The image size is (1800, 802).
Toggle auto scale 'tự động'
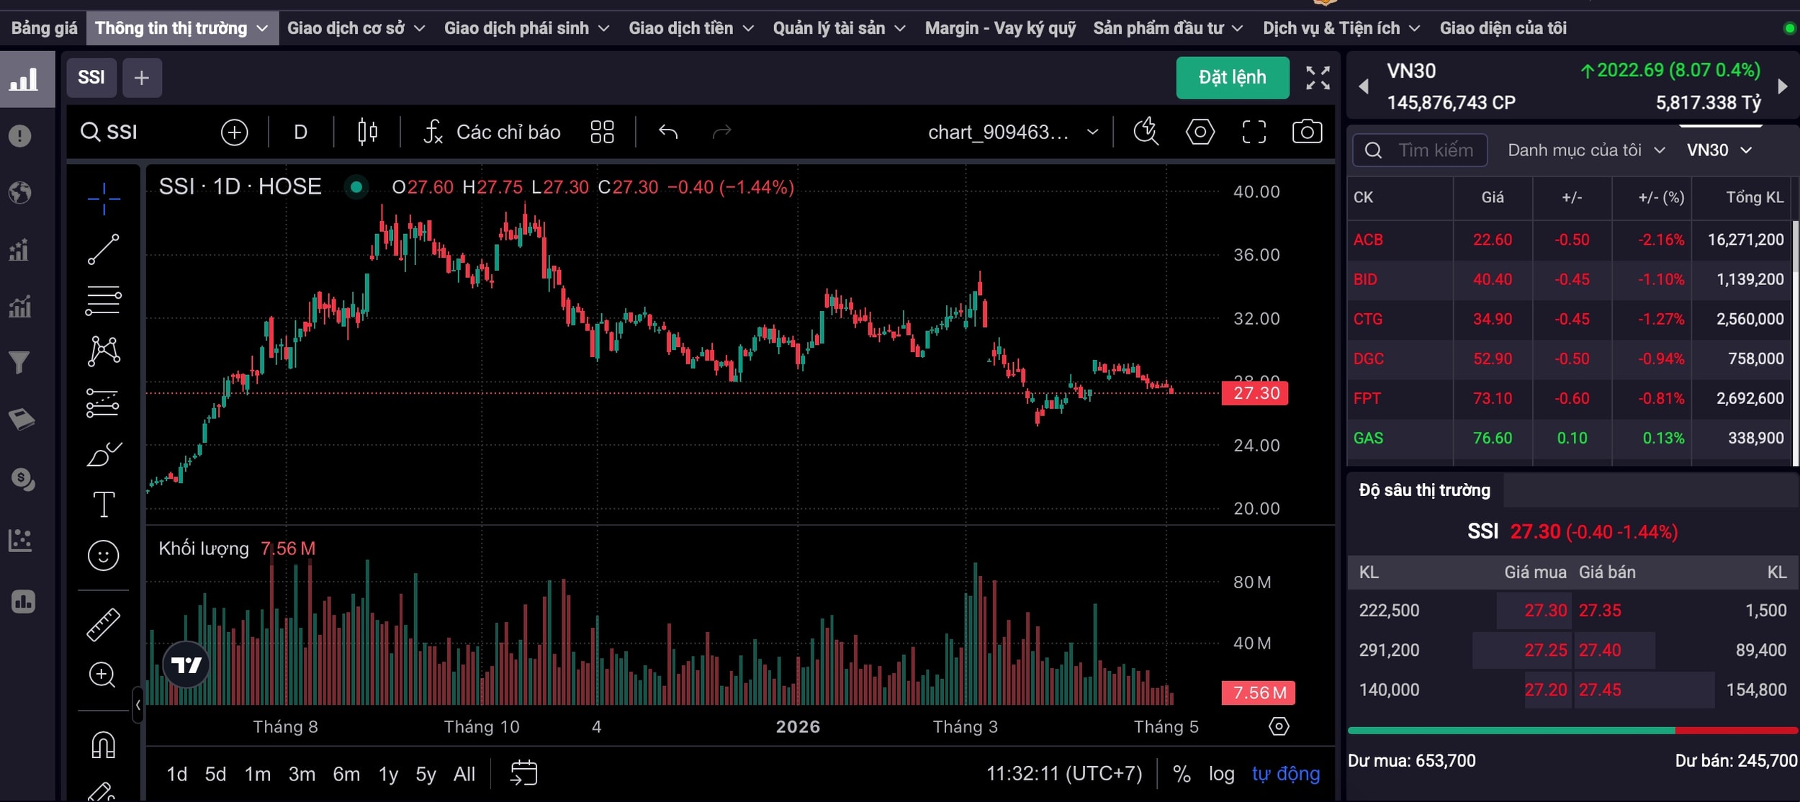(1286, 774)
